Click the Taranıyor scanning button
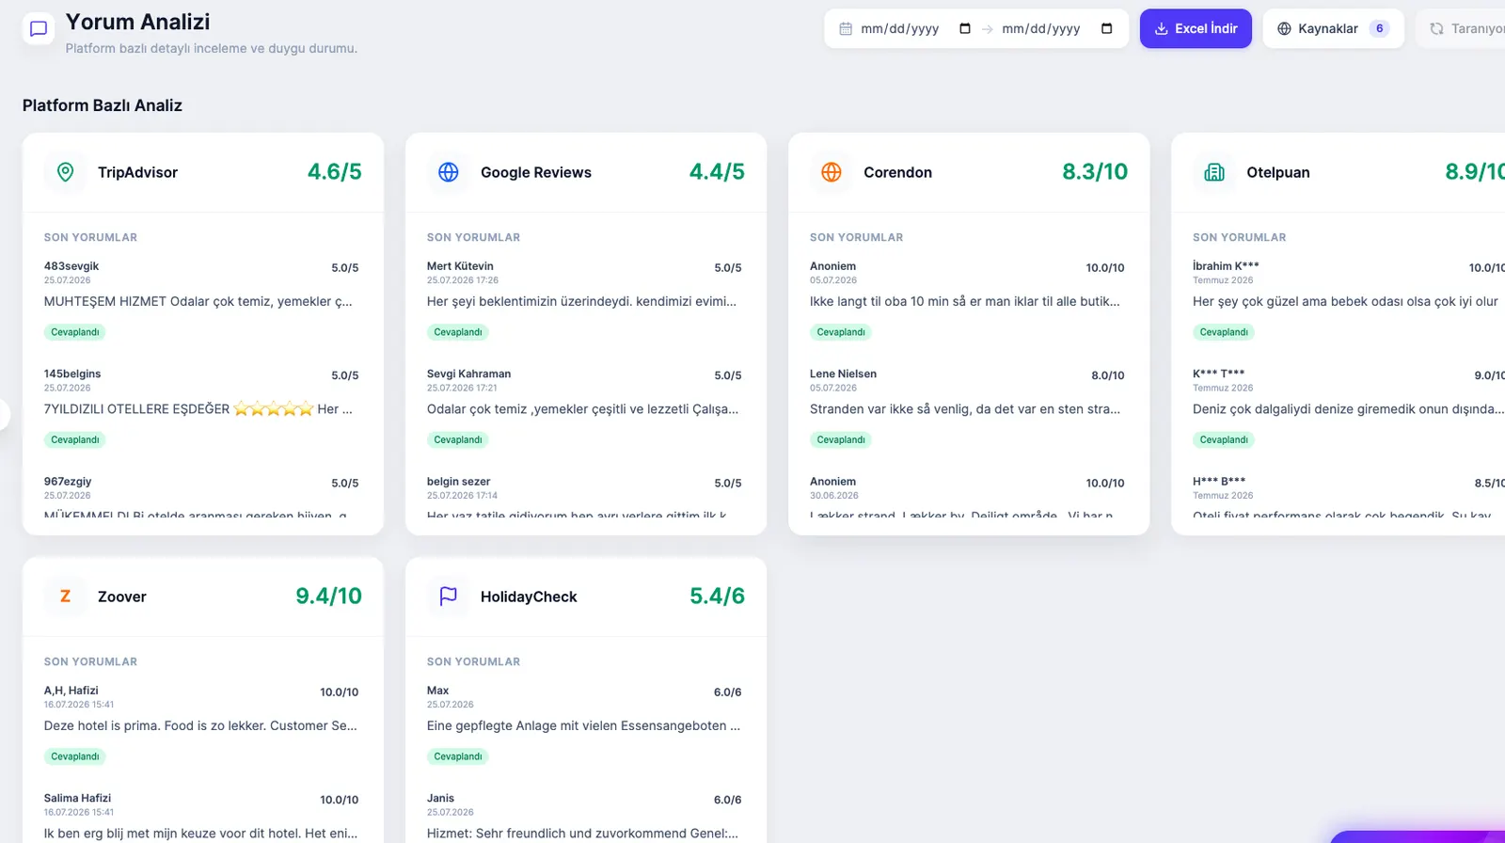This screenshot has width=1505, height=843. pyautogui.click(x=1461, y=28)
